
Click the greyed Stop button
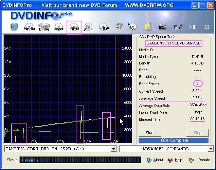coord(197,133)
